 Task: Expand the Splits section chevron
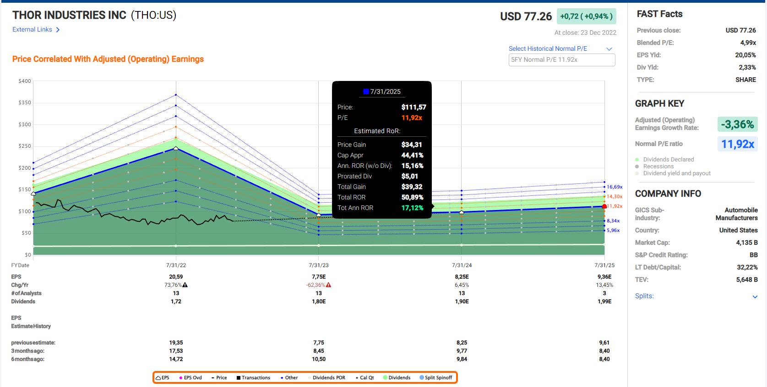(755, 296)
